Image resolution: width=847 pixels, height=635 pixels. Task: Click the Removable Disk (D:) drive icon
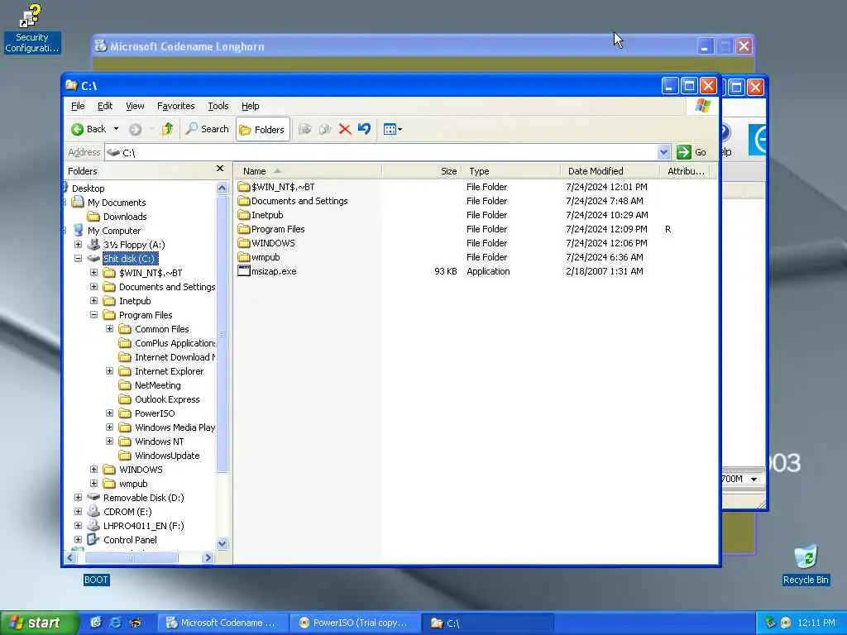[x=94, y=497]
